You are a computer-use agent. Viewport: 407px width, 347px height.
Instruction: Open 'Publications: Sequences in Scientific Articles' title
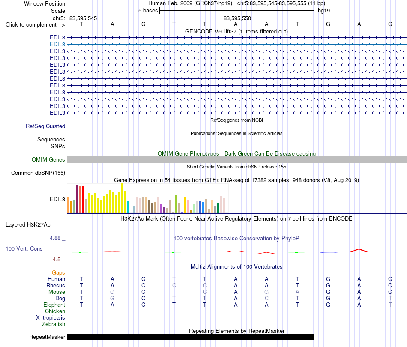(x=236, y=133)
